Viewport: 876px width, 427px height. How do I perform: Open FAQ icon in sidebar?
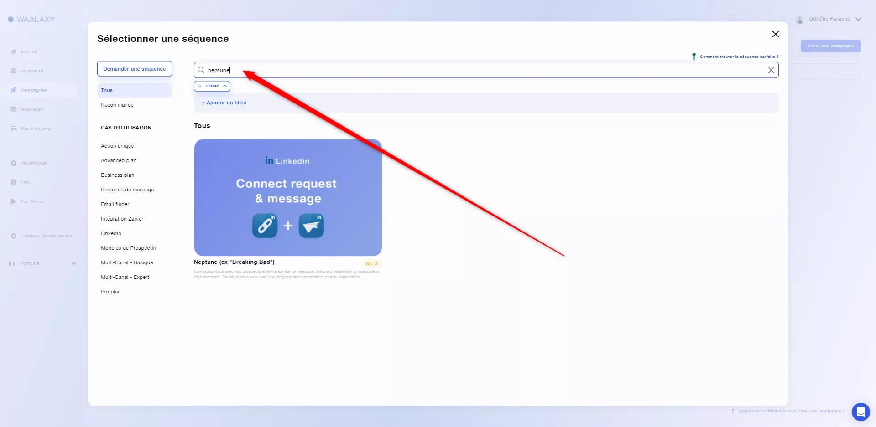point(13,182)
